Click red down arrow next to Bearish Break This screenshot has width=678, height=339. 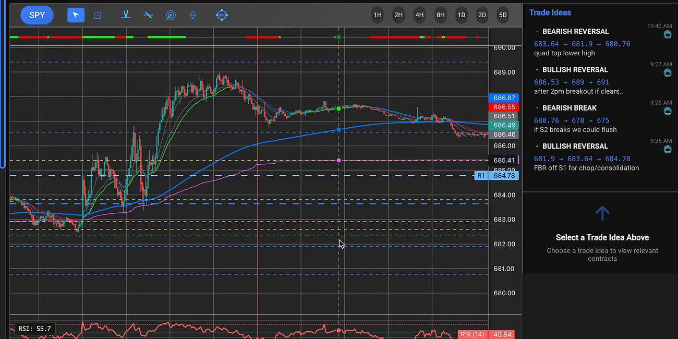click(x=537, y=108)
